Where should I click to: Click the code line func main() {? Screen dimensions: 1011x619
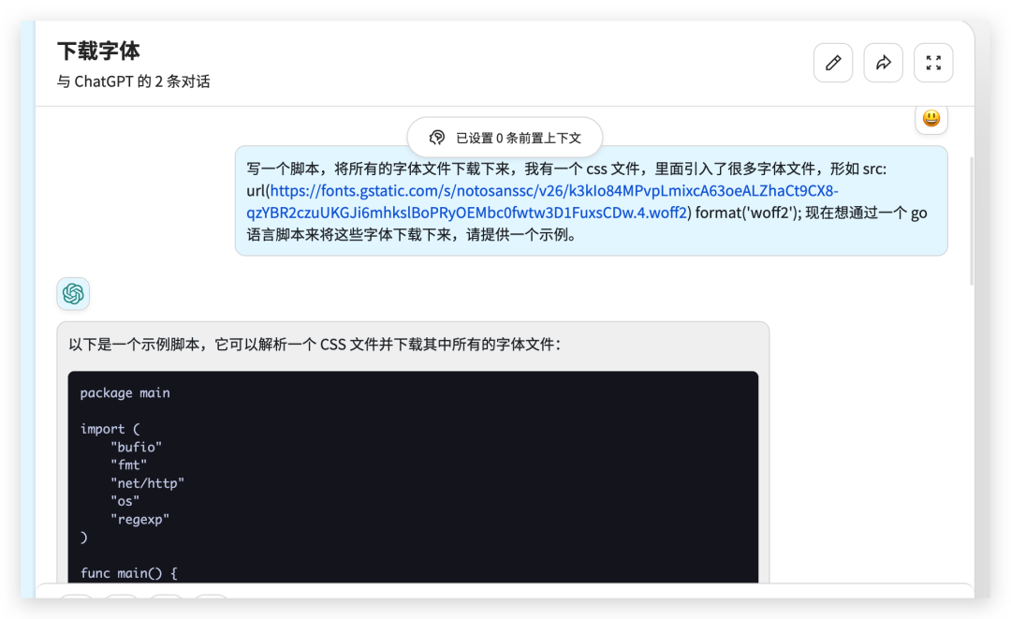click(x=129, y=572)
